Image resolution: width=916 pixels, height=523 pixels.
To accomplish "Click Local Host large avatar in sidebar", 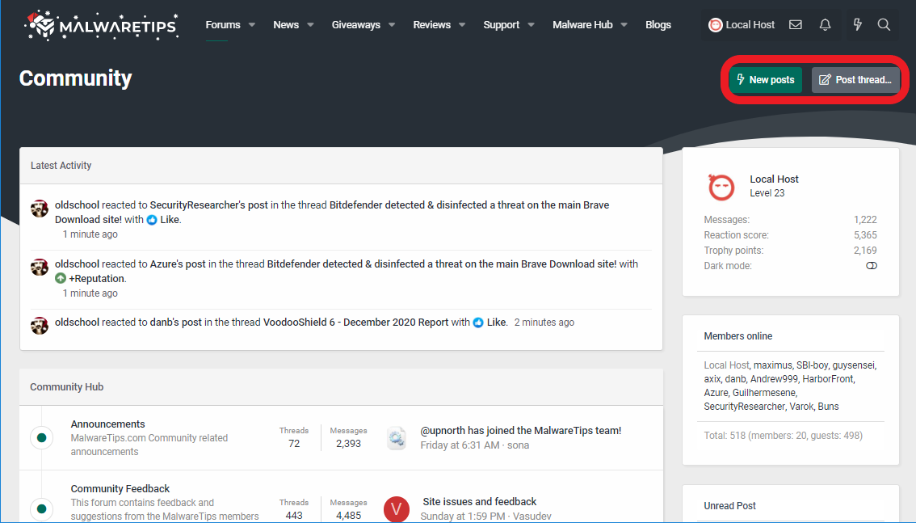I will click(721, 187).
